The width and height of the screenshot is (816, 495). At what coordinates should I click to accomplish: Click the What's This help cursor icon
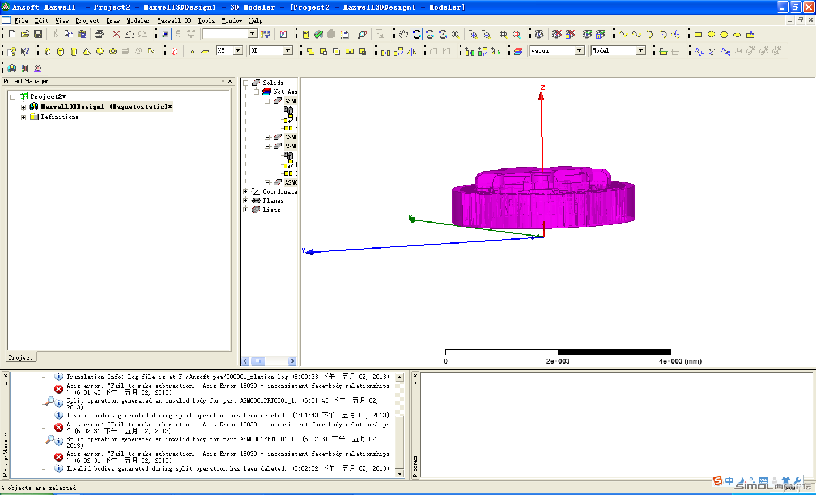pos(25,51)
